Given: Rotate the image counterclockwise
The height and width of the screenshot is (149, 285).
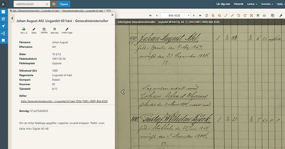Looking at the screenshot, I should tap(239, 16).
